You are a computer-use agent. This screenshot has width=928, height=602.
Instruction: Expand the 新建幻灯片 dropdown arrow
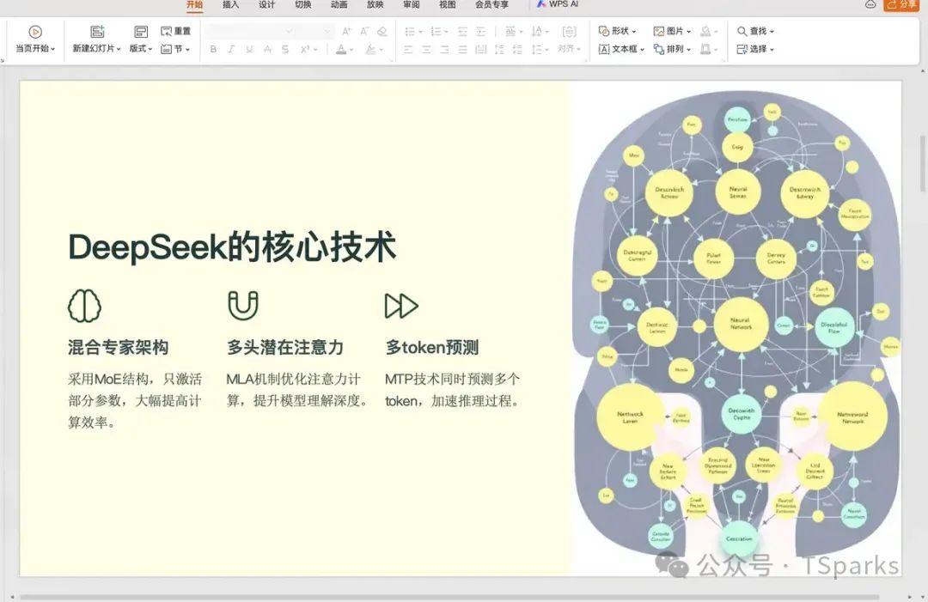coord(119,49)
